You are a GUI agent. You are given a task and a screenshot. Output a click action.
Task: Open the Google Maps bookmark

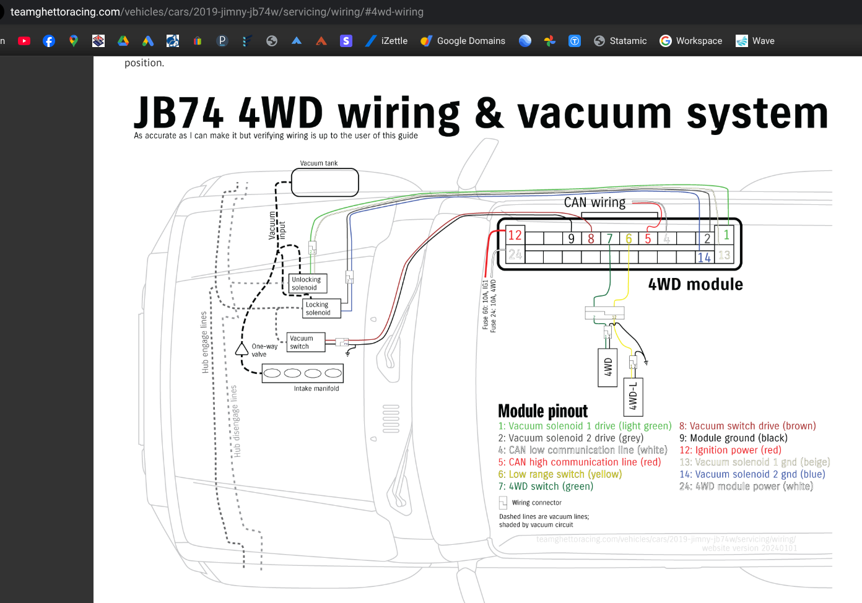pyautogui.click(x=74, y=41)
